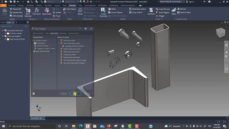
Task: Switch to the 3D Model ribbon tab
Action: point(30,5)
